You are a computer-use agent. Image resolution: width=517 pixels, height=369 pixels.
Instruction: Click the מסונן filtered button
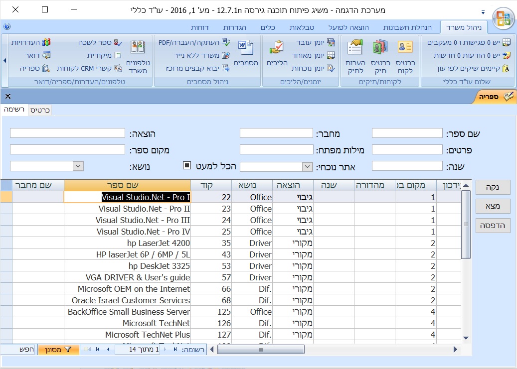(x=59, y=349)
